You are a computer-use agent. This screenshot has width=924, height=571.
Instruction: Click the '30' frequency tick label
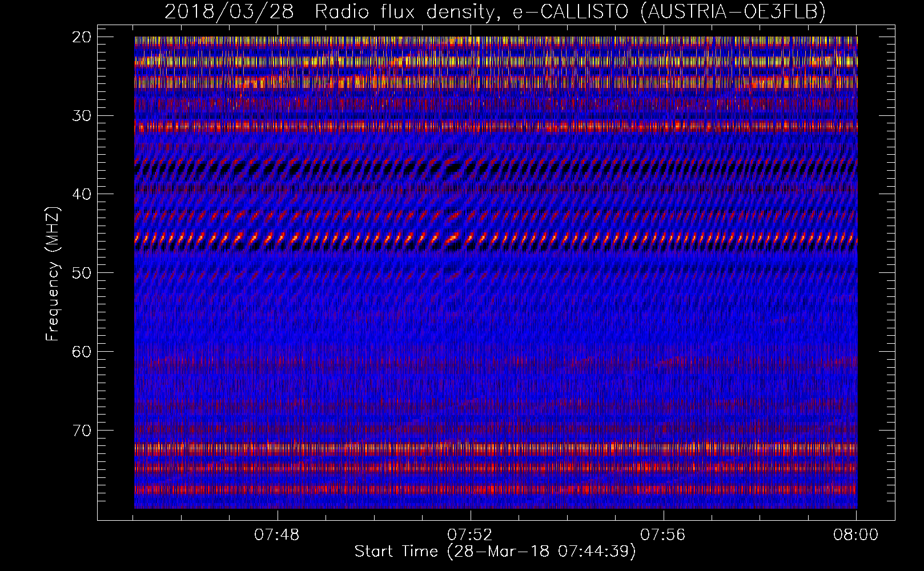coord(82,116)
